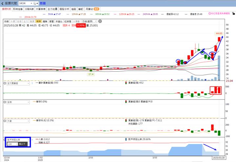236x162 pixels.
Task: Click the 5MA 37.47 legend entry
Action: [x=52, y=14]
